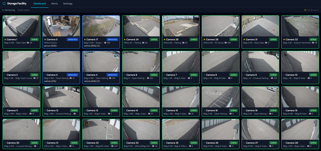Click the compass direction icon on Camera 28
This screenshot has height=151, width=321.
tap(183, 43)
